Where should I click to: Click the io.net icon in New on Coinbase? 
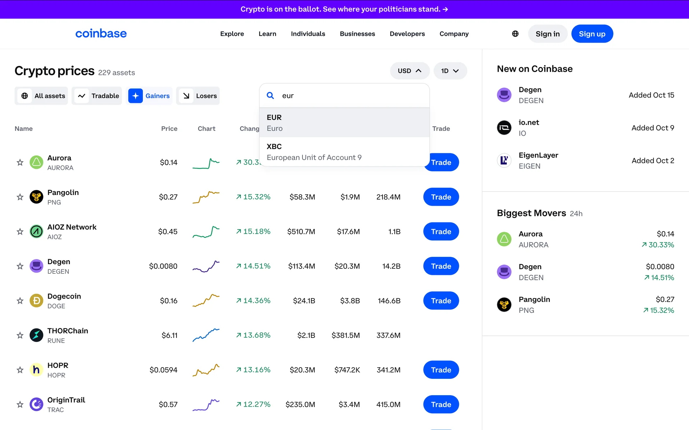click(504, 128)
